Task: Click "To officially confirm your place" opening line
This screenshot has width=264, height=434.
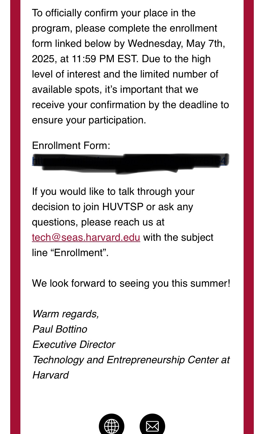Action: (x=114, y=13)
